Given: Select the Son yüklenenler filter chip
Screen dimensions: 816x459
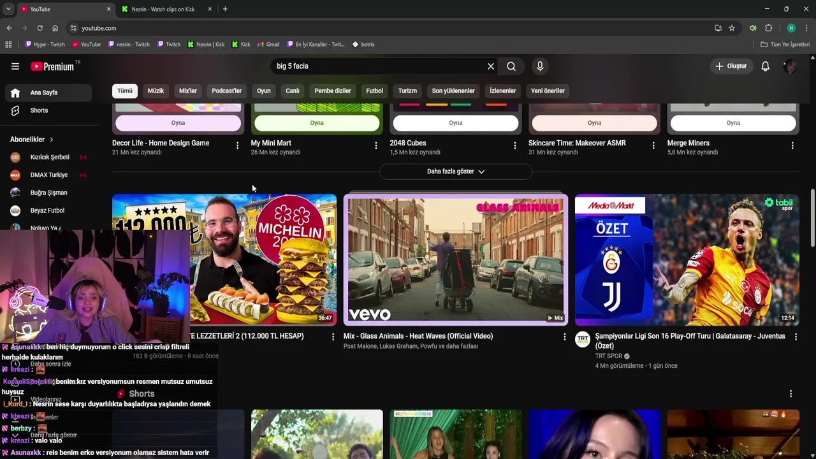Looking at the screenshot, I should pyautogui.click(x=453, y=91).
